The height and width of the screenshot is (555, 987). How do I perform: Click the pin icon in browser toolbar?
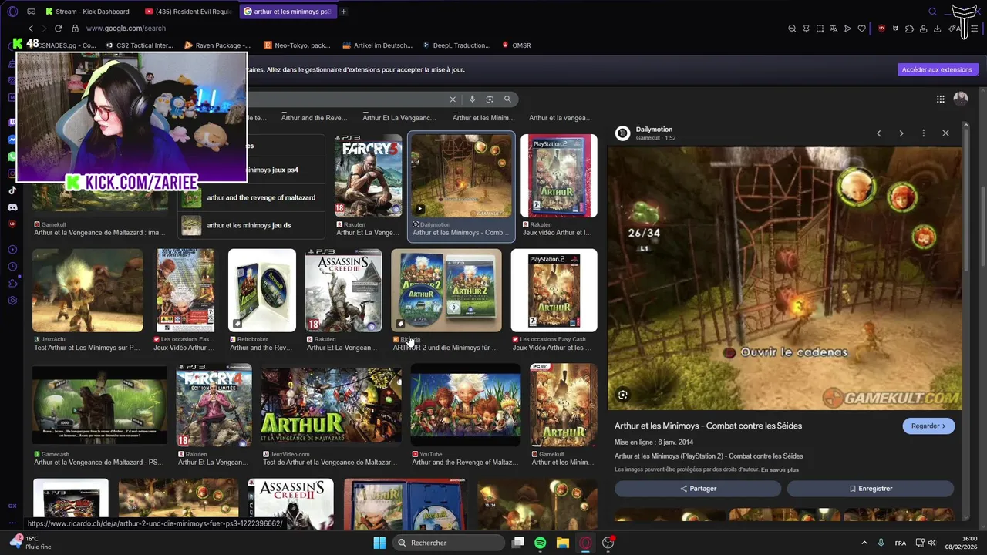(806, 29)
